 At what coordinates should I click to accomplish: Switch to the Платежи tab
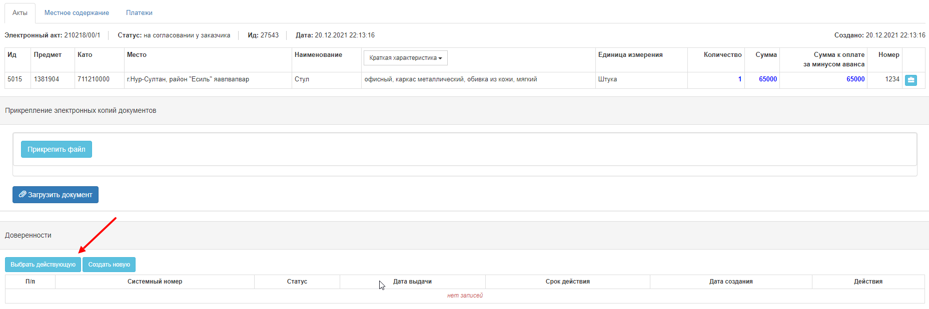[x=139, y=13]
